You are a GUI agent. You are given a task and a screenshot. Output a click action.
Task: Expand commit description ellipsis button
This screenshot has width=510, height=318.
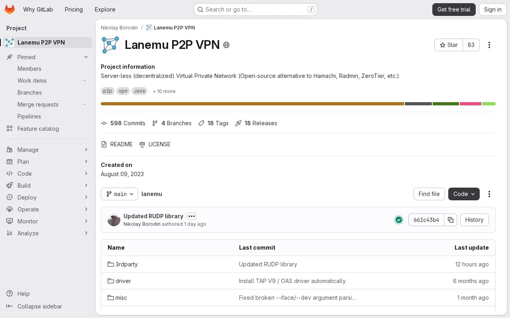(x=192, y=216)
